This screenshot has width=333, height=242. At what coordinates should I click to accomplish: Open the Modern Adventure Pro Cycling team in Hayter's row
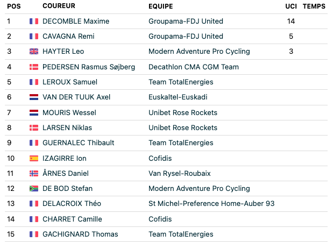[199, 52]
